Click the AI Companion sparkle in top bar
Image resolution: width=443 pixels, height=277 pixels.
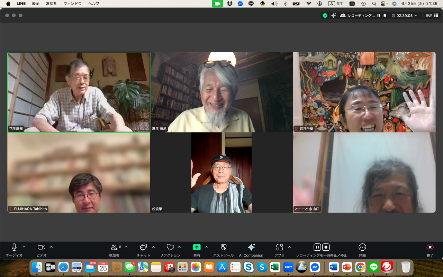(x=334, y=15)
